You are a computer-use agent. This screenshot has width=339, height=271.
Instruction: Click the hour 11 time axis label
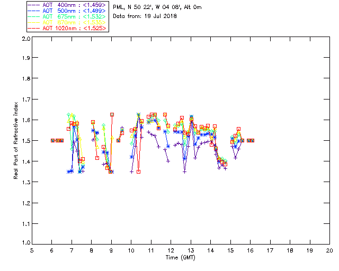[x=151, y=250]
